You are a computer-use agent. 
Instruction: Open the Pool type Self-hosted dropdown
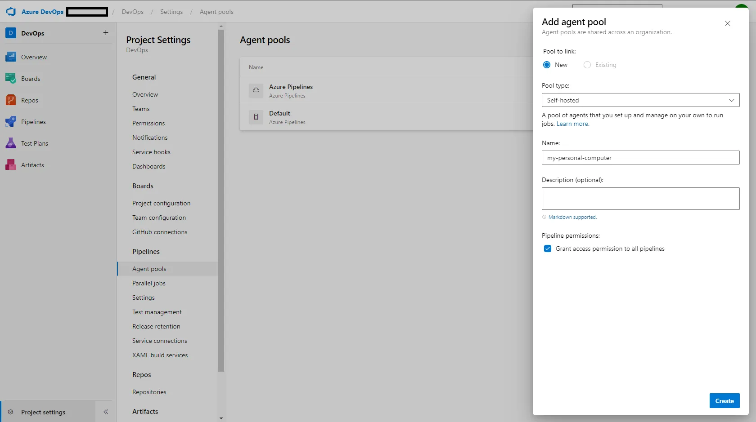coord(640,100)
